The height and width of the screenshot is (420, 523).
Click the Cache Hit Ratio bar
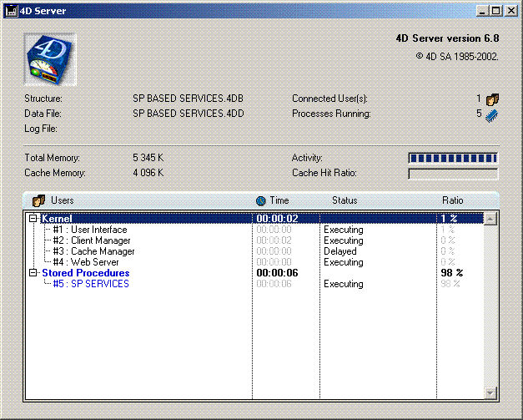click(x=452, y=174)
